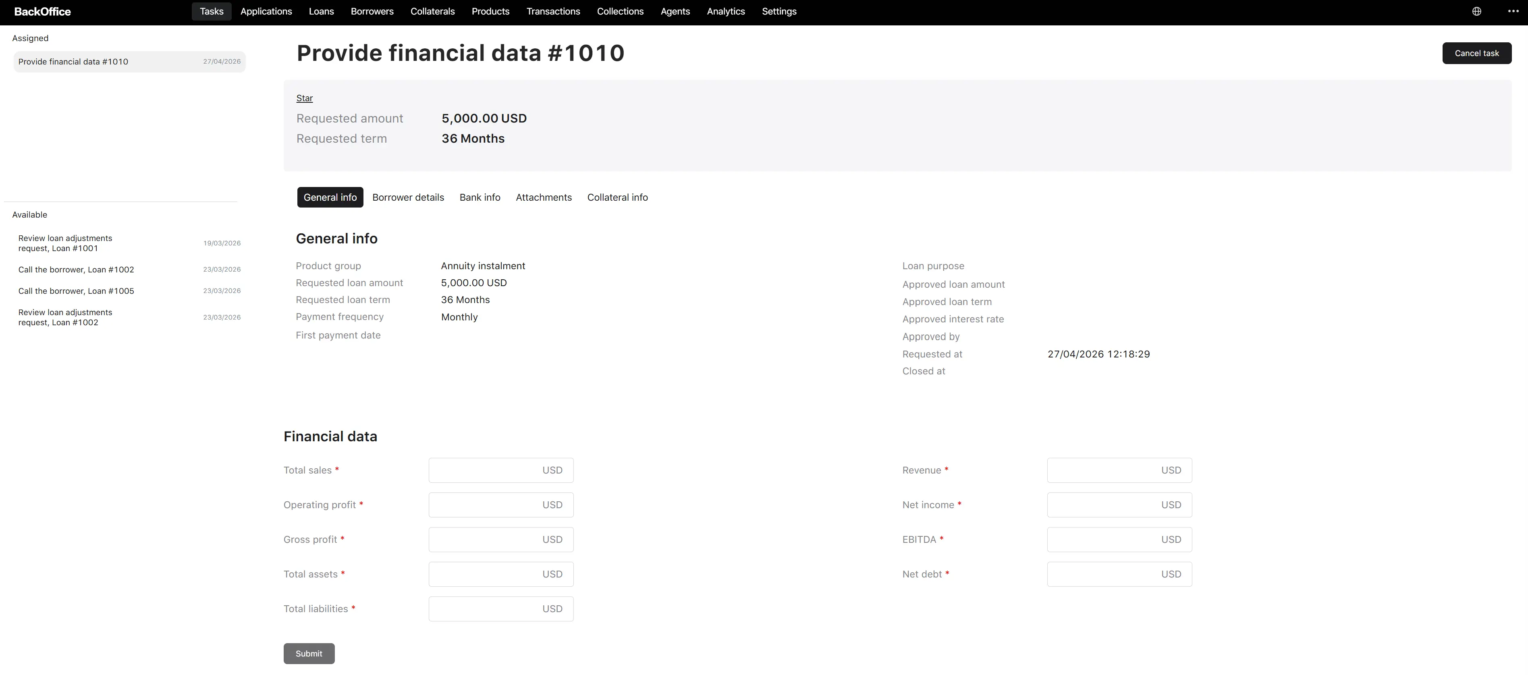This screenshot has width=1528, height=675.
Task: Focus the Net income input field
Action: pos(1119,505)
